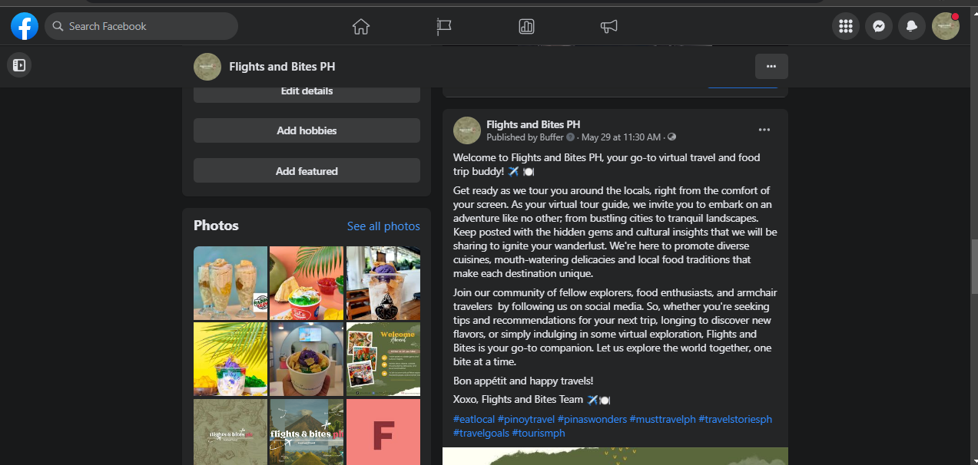Open the page header three-dot menu
Viewport: 978px width, 465px height.
[771, 67]
